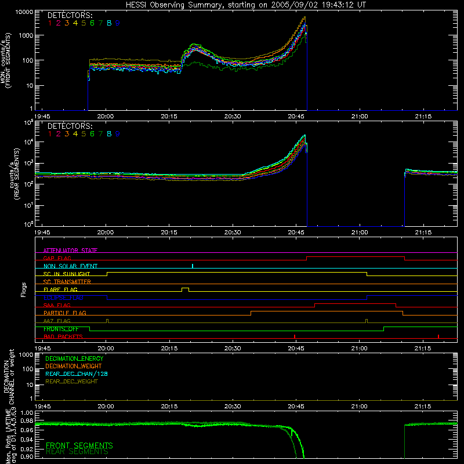Click the counts/s (REAR SEGMENTS) axis title
The image size is (464, 464).
[x=15, y=174]
